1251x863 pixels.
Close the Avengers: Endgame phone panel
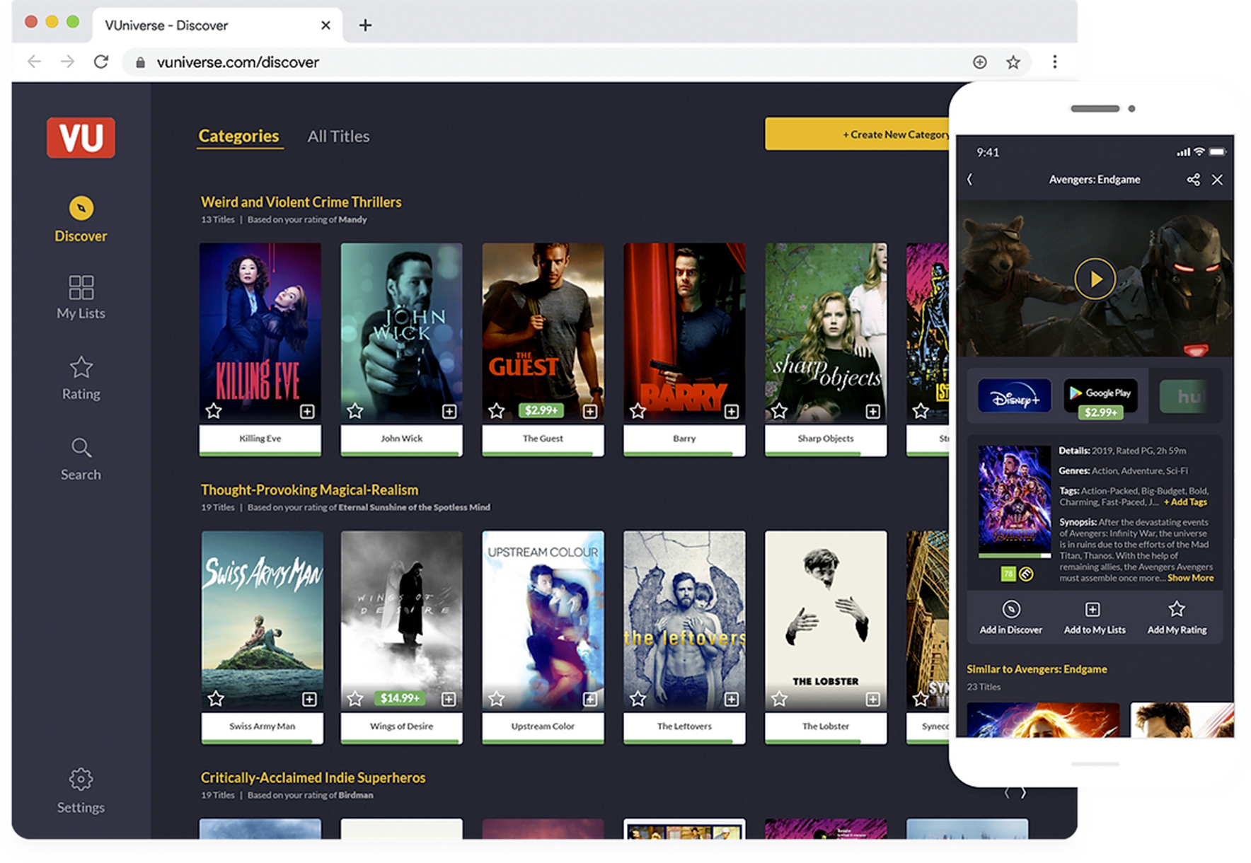pos(1217,180)
